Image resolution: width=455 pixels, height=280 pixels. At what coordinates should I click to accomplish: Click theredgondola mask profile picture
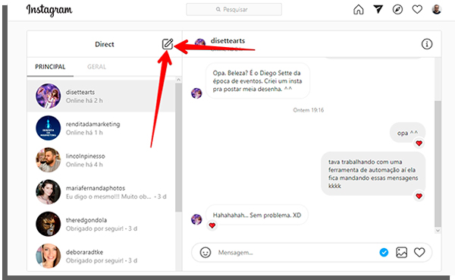point(49,224)
